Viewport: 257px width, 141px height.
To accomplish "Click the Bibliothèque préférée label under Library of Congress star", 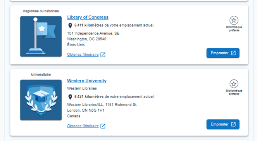I will pos(234,29).
